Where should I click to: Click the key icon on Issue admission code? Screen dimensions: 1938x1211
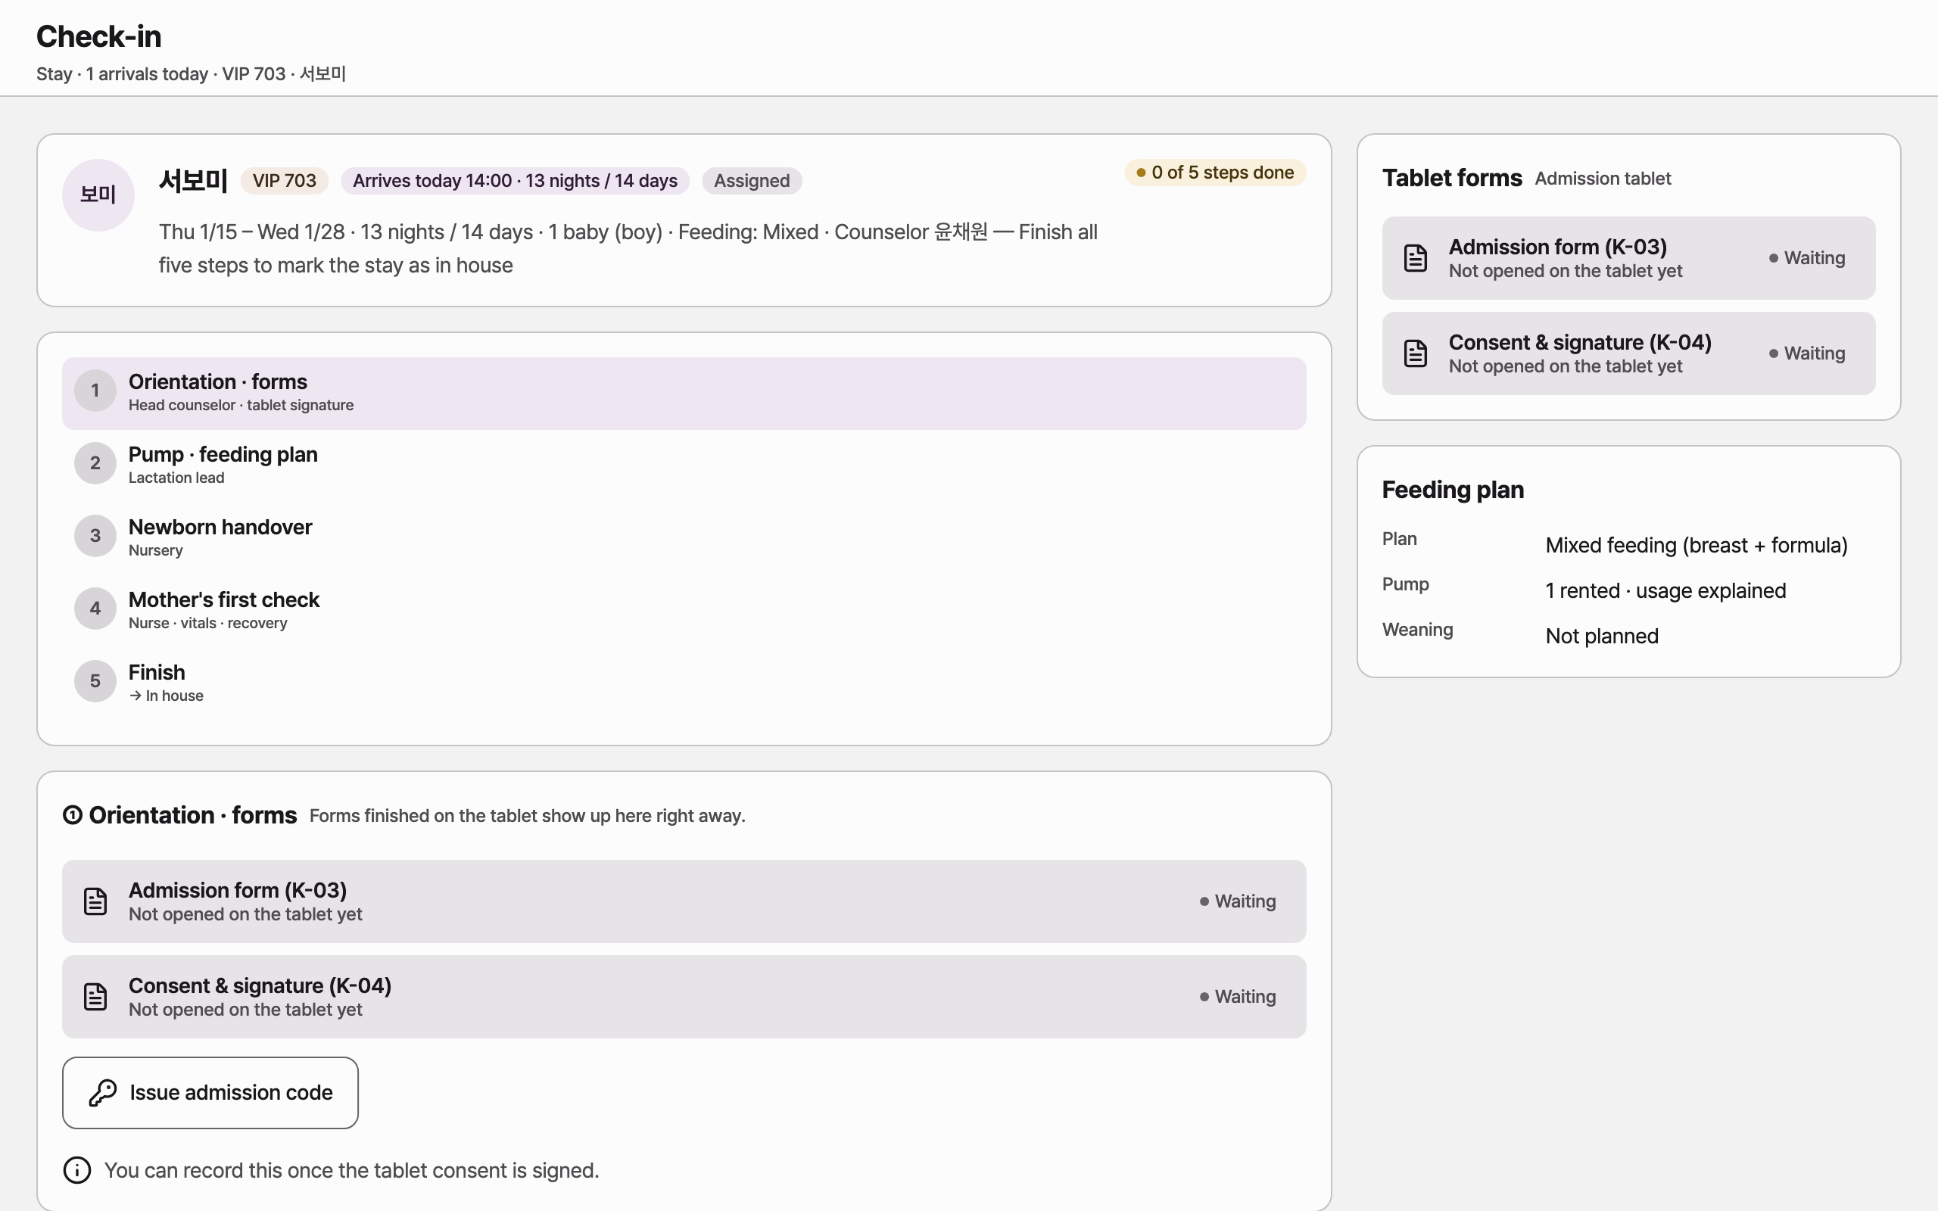102,1092
